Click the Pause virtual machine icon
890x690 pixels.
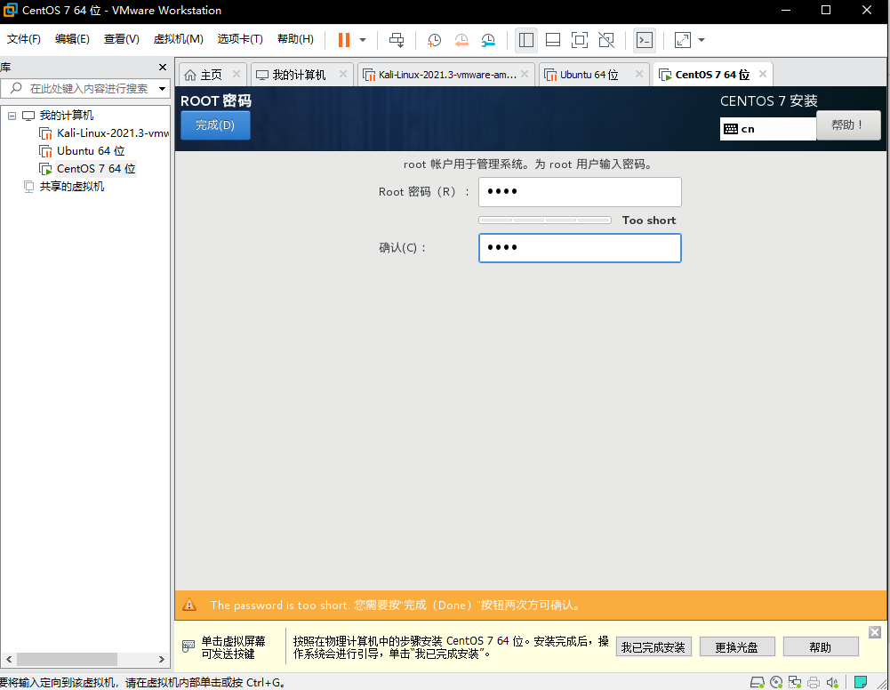tap(343, 40)
